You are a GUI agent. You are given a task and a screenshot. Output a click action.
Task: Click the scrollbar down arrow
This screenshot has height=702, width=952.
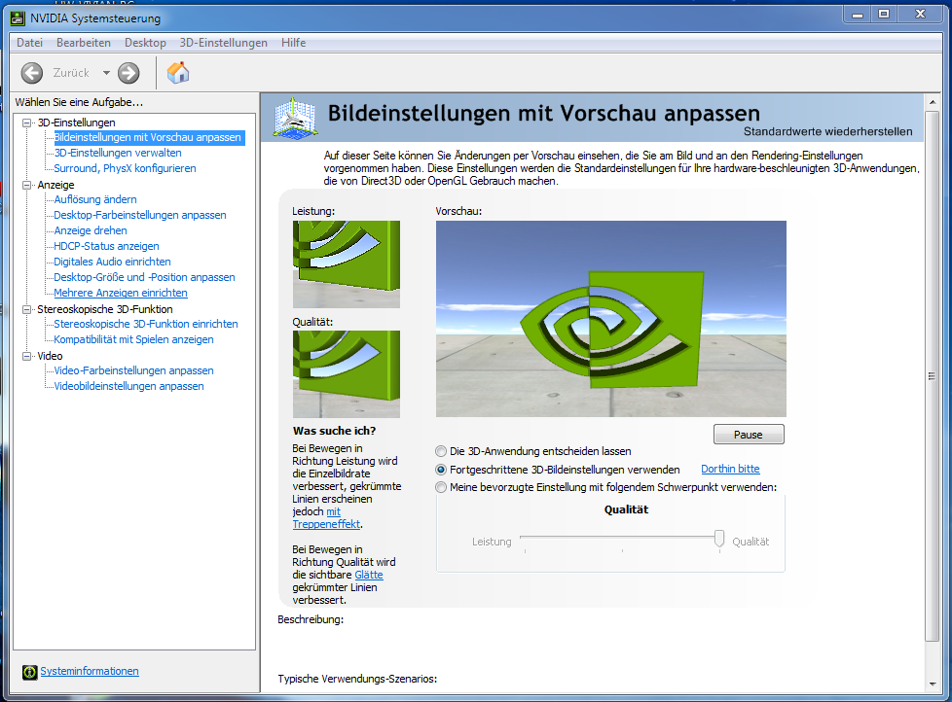click(x=932, y=685)
